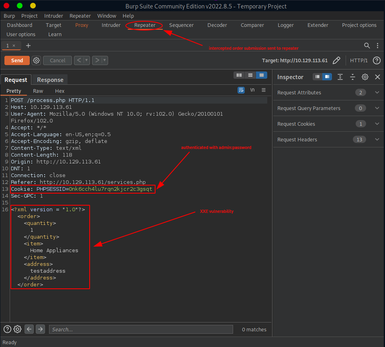The height and width of the screenshot is (347, 385).
Task: Click the orange Send button
Action: [17, 61]
